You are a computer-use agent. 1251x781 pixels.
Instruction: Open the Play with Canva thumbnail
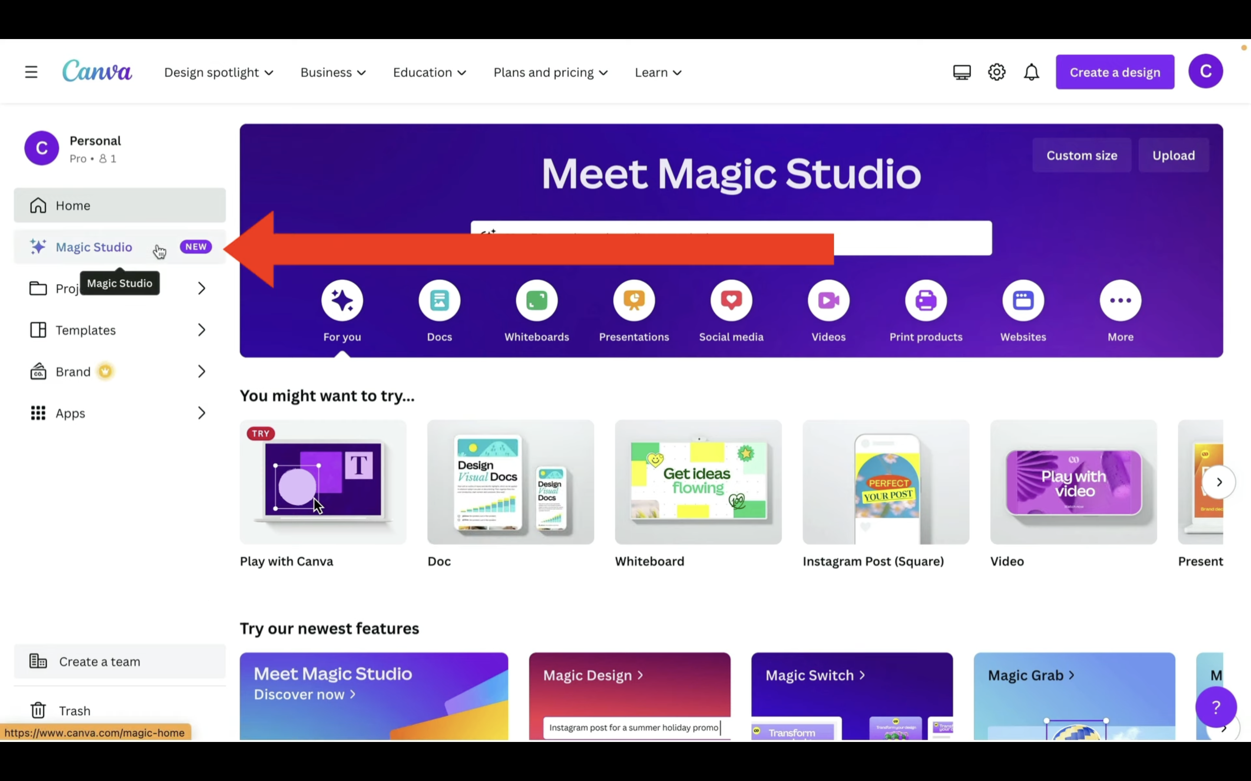click(323, 482)
